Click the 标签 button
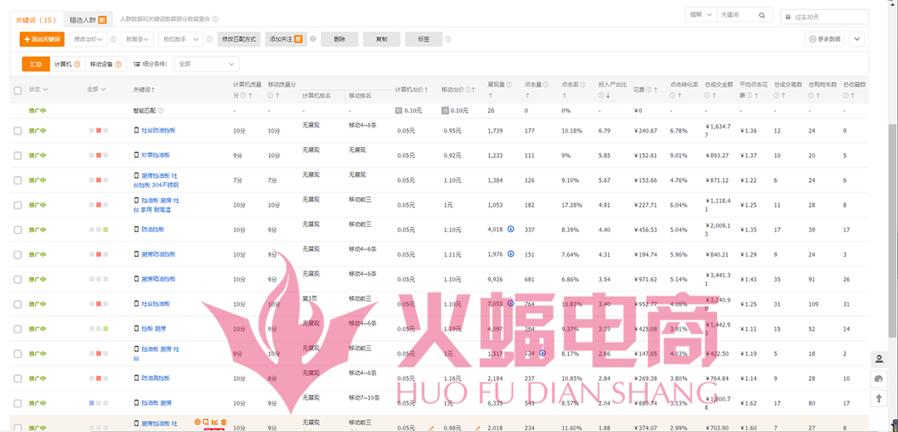Viewport: 898px width, 432px height. pos(423,39)
